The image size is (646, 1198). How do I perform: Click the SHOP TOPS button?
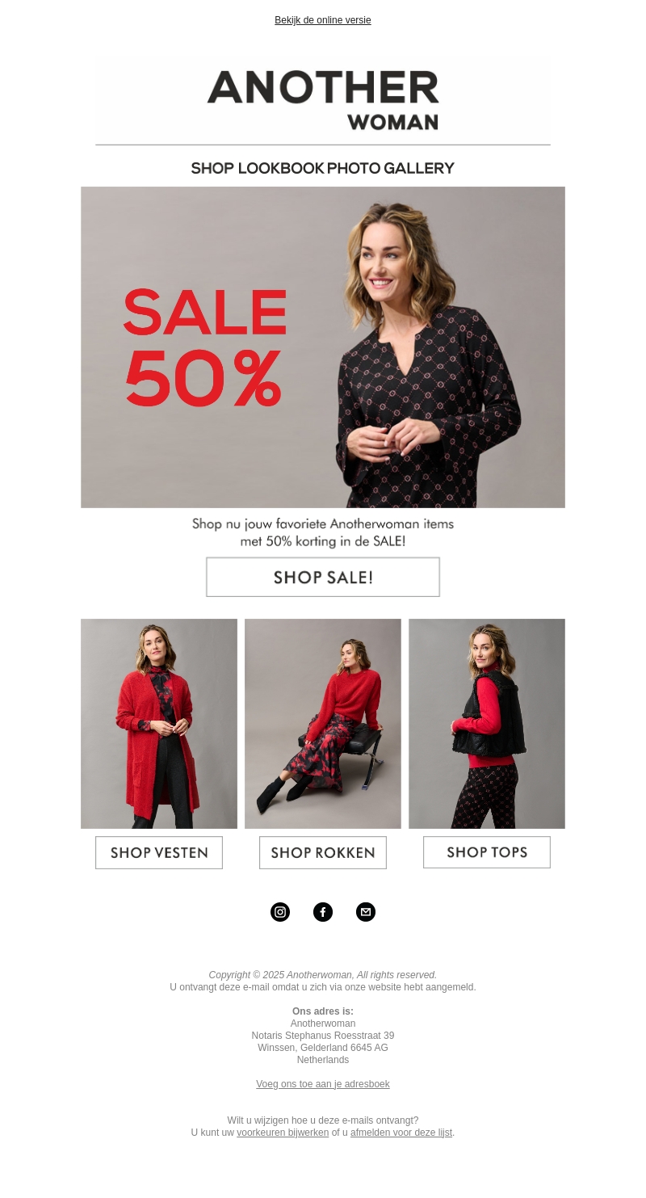487,852
